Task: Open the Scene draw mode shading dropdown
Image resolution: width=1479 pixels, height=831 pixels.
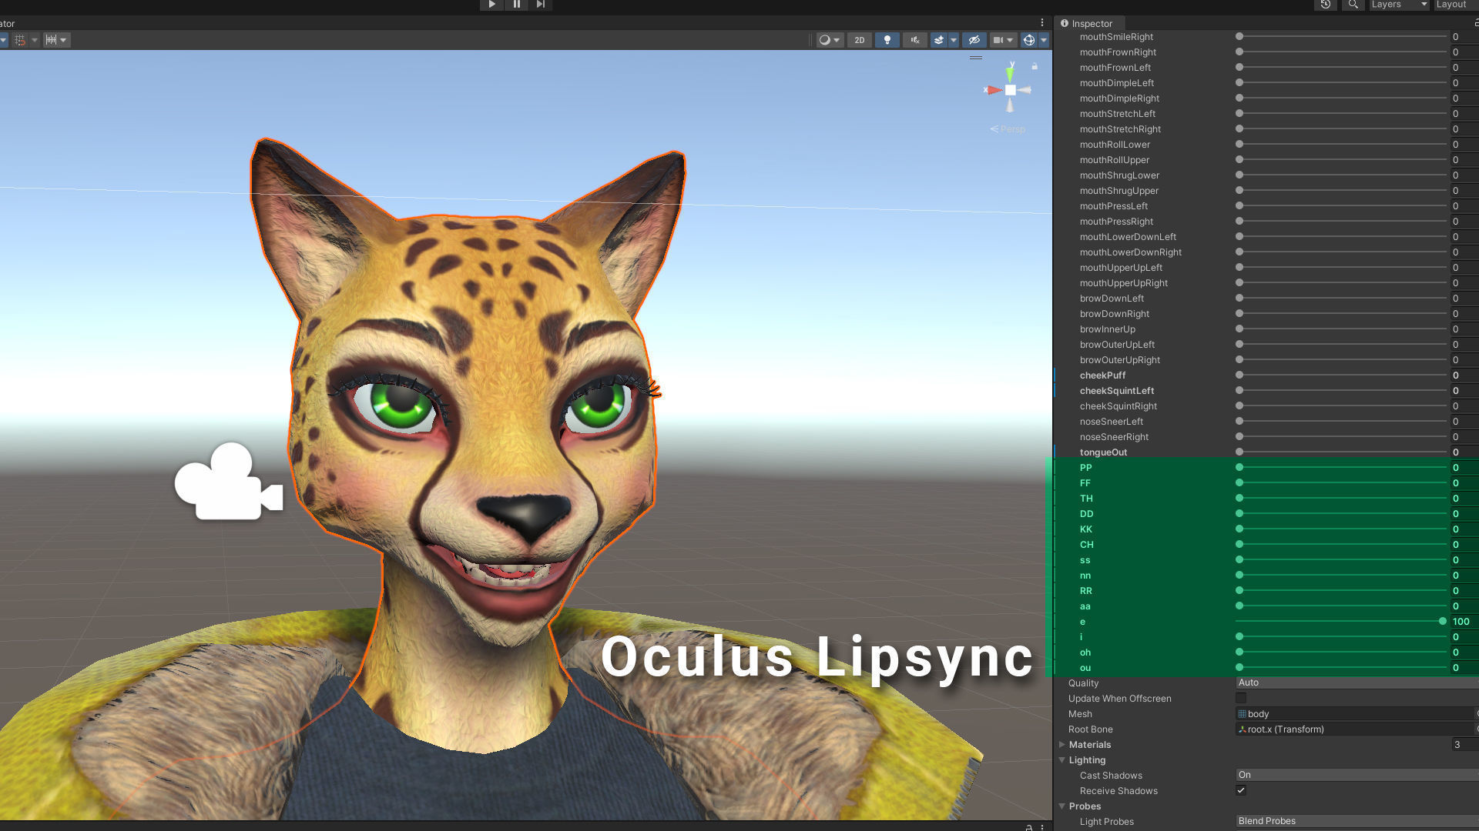Action: 830,40
